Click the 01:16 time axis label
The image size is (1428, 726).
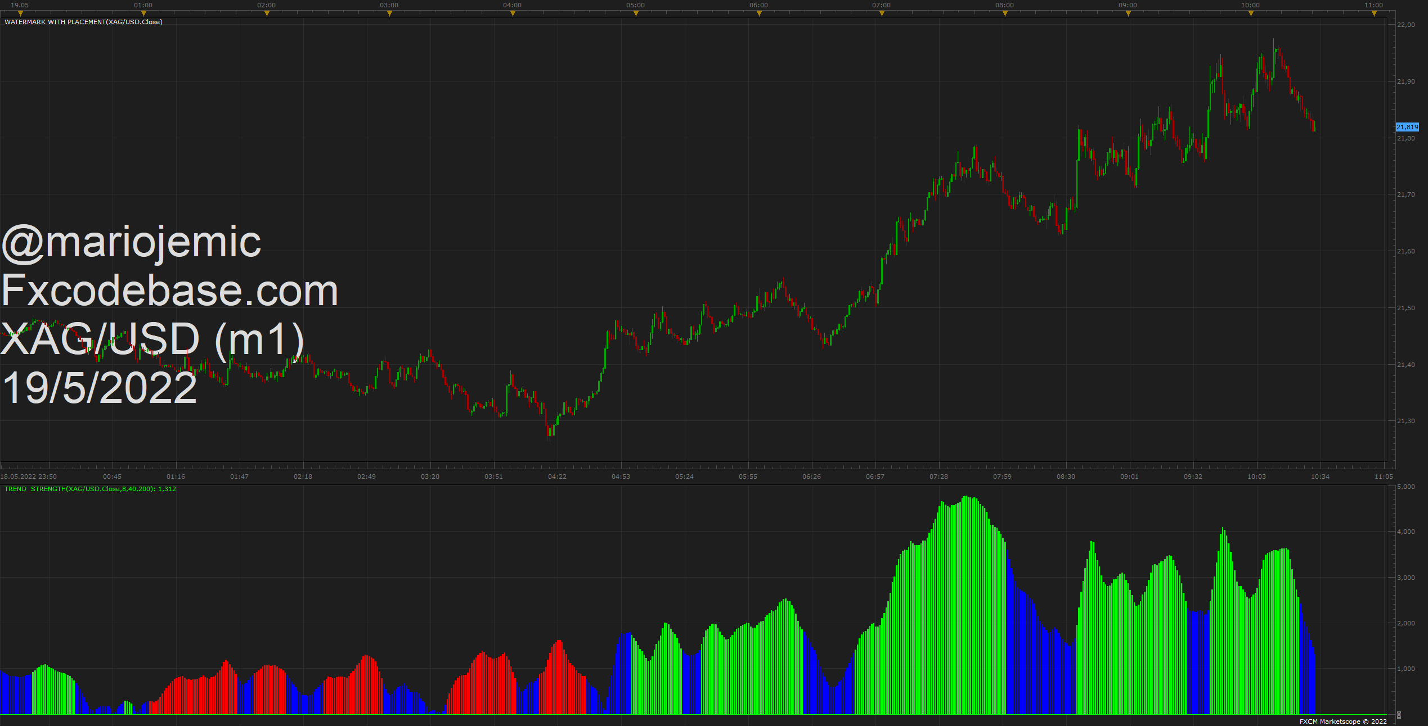coord(176,477)
